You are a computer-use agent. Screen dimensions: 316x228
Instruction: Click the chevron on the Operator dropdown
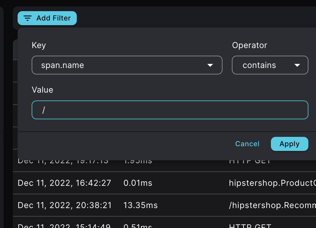click(297, 65)
